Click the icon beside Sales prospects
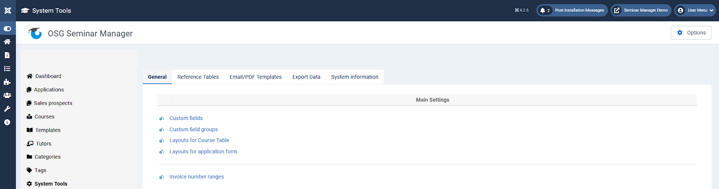This screenshot has width=719, height=189. (29, 103)
